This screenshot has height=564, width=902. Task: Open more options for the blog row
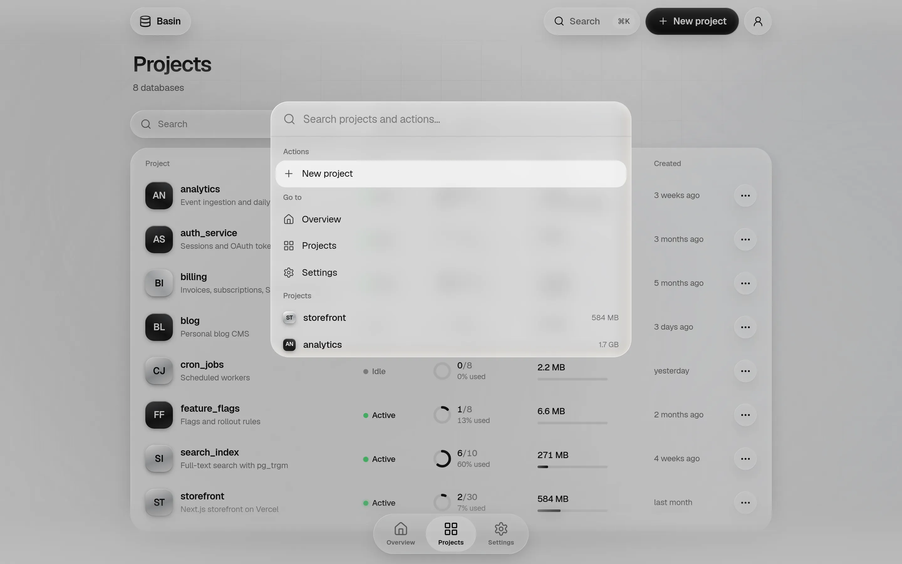[745, 327]
